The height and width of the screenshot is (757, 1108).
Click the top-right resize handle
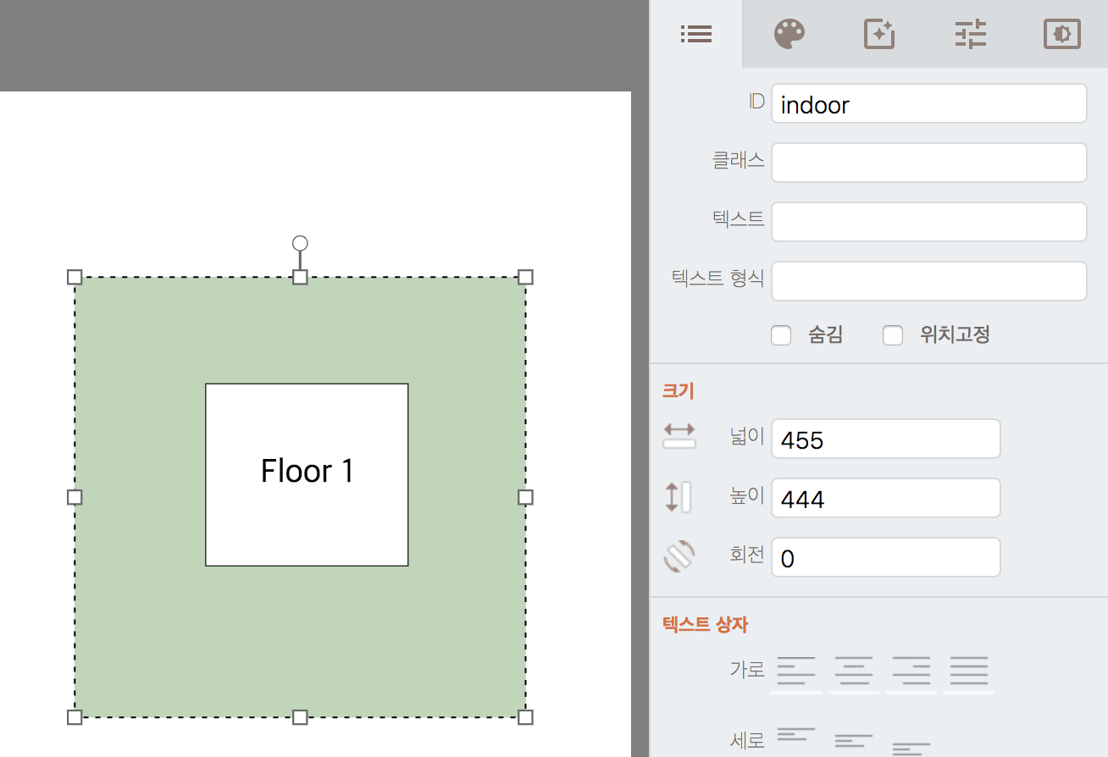[x=525, y=277]
